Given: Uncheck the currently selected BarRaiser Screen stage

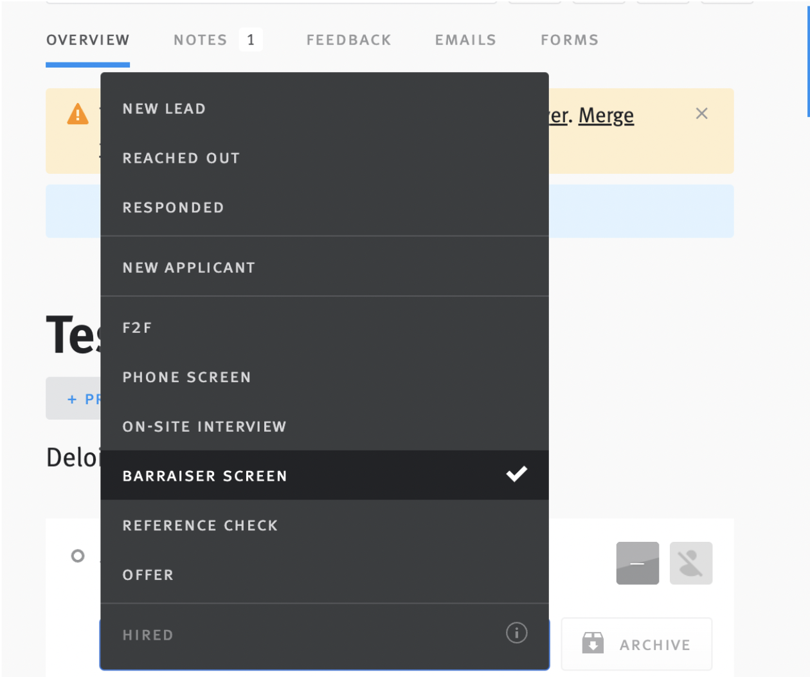Looking at the screenshot, I should coord(204,476).
